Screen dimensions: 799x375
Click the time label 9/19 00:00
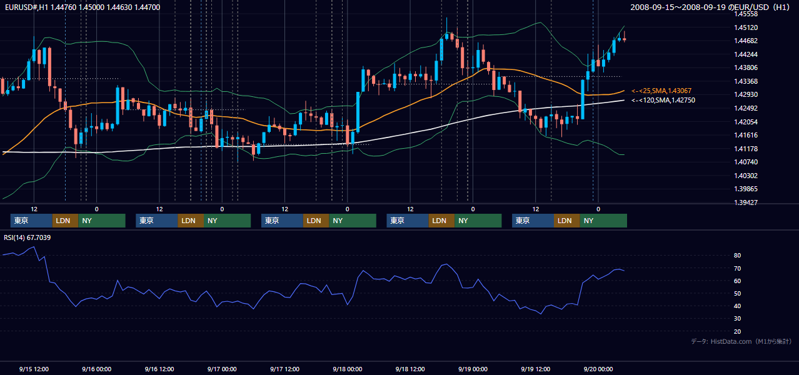(x=473, y=369)
